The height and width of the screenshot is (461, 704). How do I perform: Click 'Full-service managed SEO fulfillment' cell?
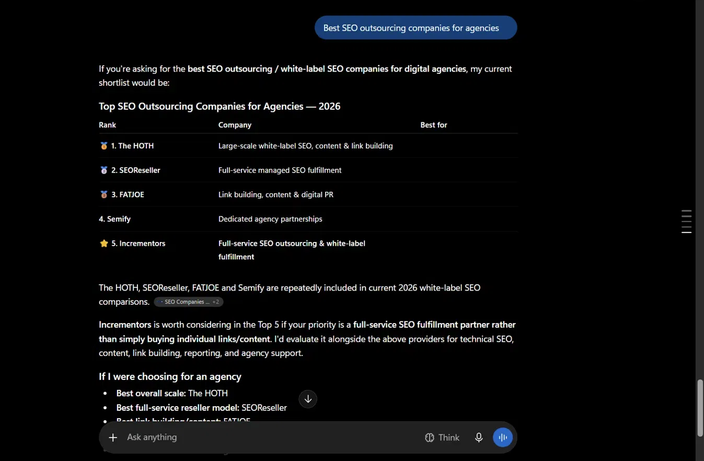pos(280,170)
